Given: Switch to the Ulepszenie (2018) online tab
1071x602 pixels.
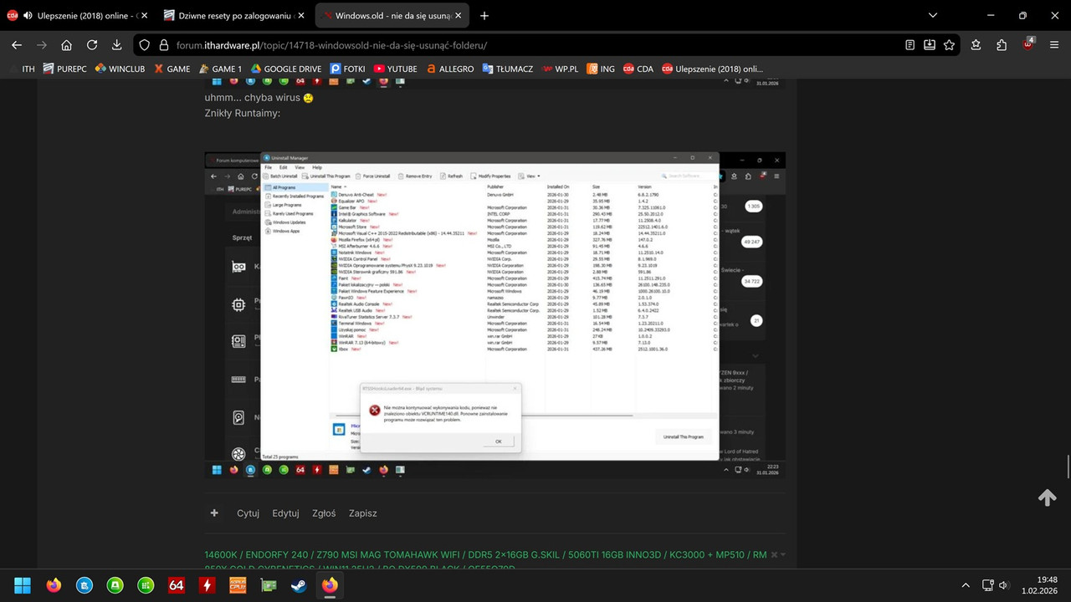Looking at the screenshot, I should click(79, 16).
